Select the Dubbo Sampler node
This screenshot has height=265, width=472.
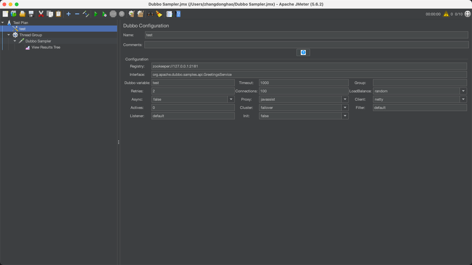coord(38,41)
